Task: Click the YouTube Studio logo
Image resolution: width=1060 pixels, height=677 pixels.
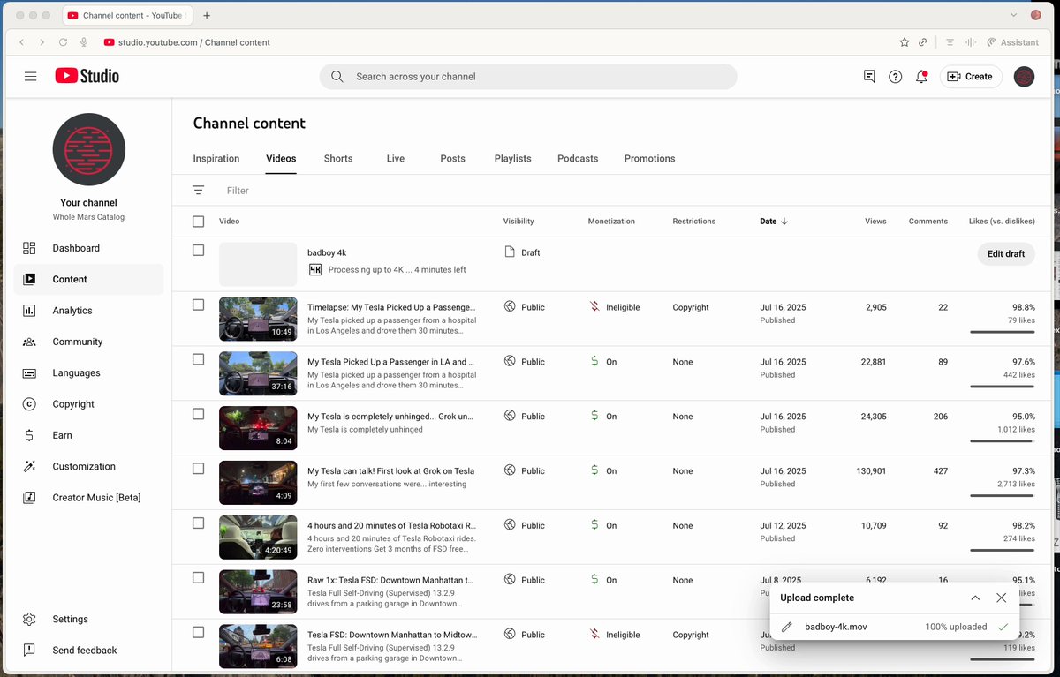Action: click(87, 76)
